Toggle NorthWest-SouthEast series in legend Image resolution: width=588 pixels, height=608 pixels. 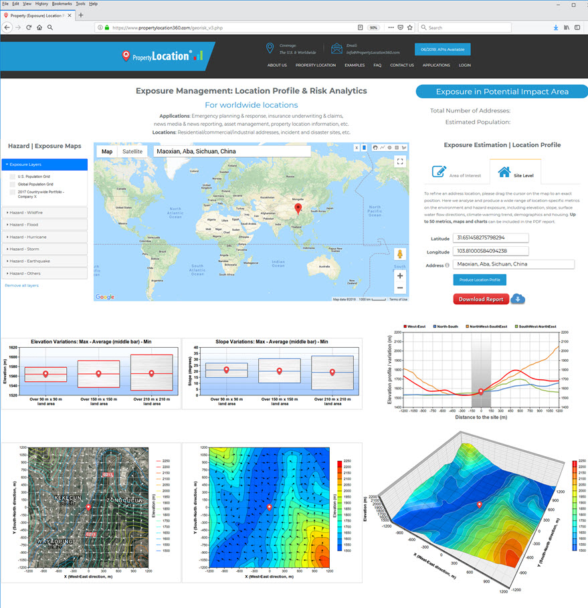tap(486, 326)
